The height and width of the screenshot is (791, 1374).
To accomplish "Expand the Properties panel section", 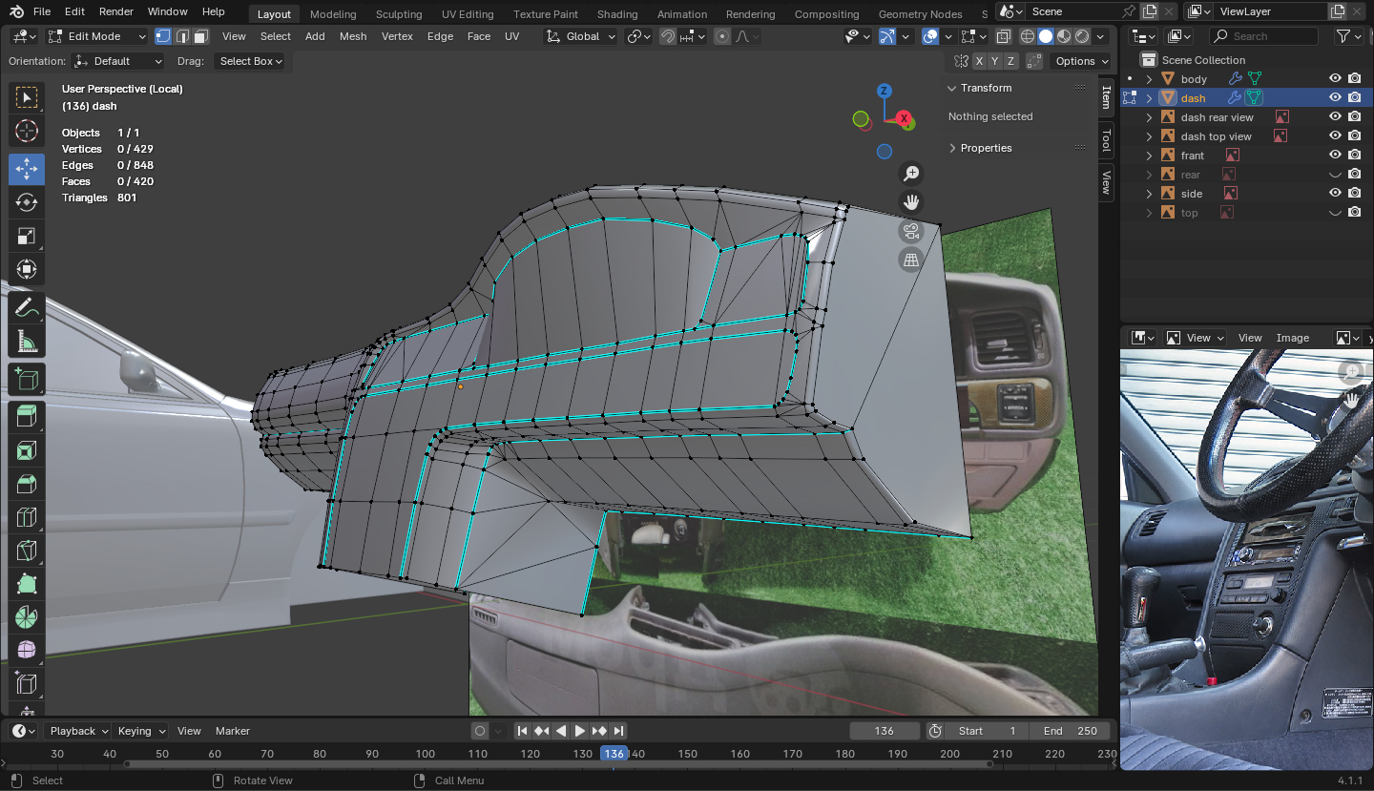I will click(x=986, y=148).
